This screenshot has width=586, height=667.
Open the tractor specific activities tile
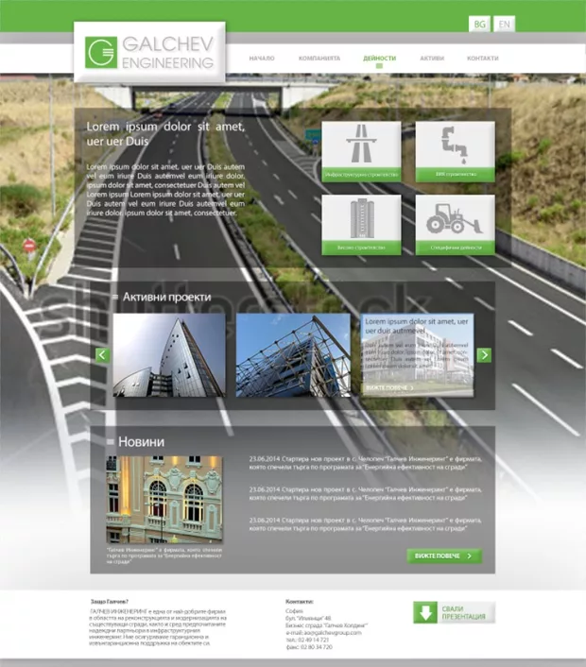456,225
